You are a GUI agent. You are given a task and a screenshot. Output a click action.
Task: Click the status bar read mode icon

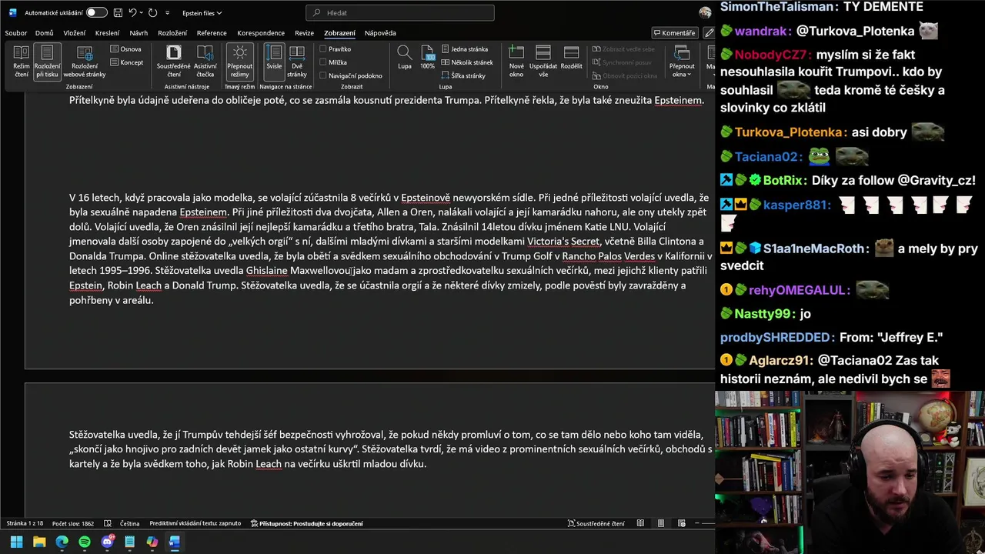pyautogui.click(x=640, y=524)
